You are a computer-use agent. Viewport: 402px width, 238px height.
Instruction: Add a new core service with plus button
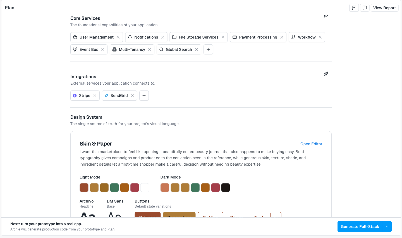(208, 49)
